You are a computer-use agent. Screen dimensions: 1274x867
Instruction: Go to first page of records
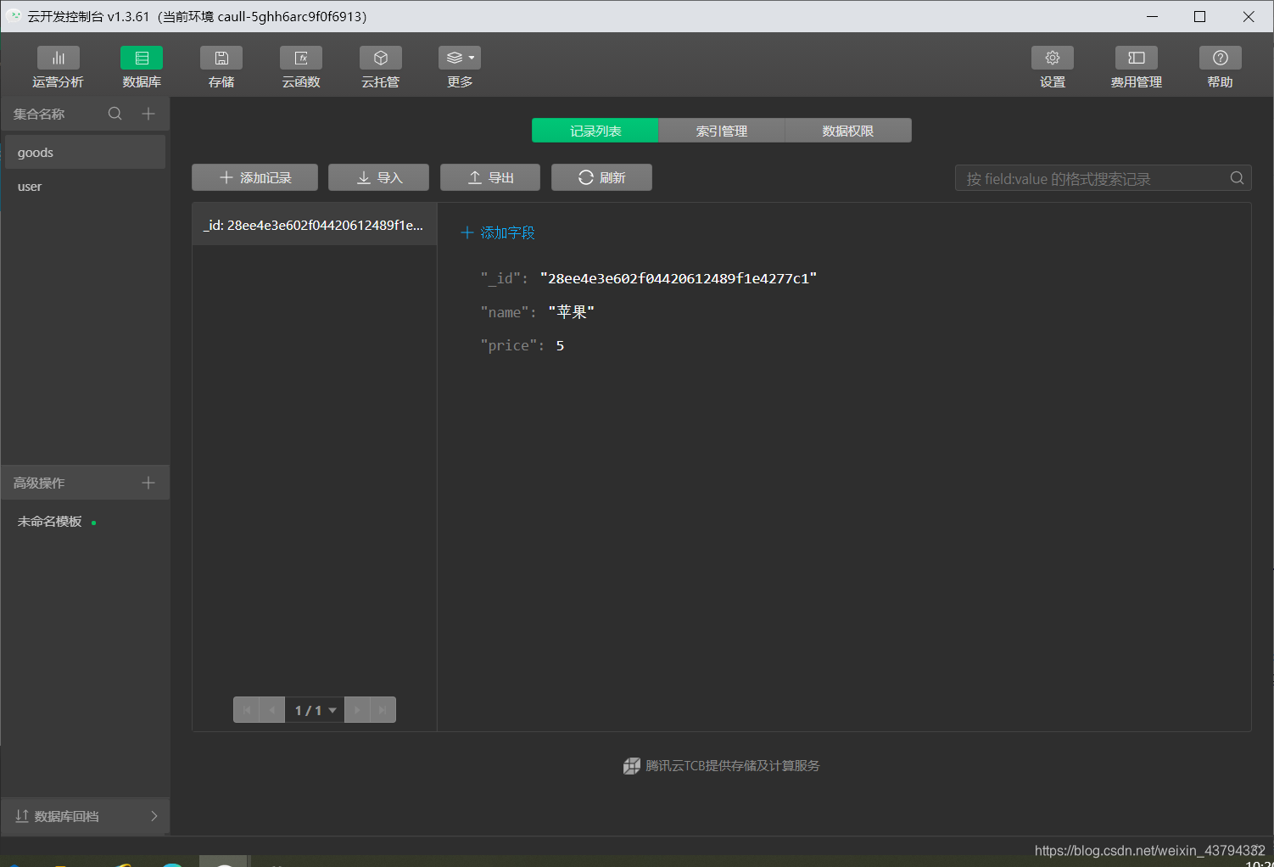246,710
